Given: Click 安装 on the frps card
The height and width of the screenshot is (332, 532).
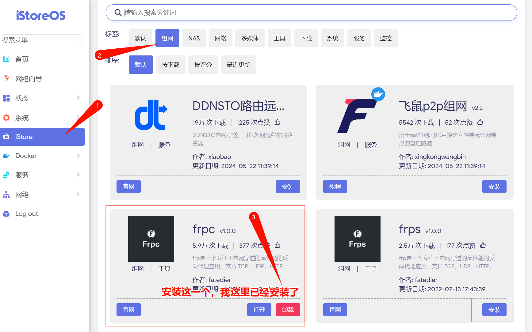Looking at the screenshot, I should click(x=494, y=309).
